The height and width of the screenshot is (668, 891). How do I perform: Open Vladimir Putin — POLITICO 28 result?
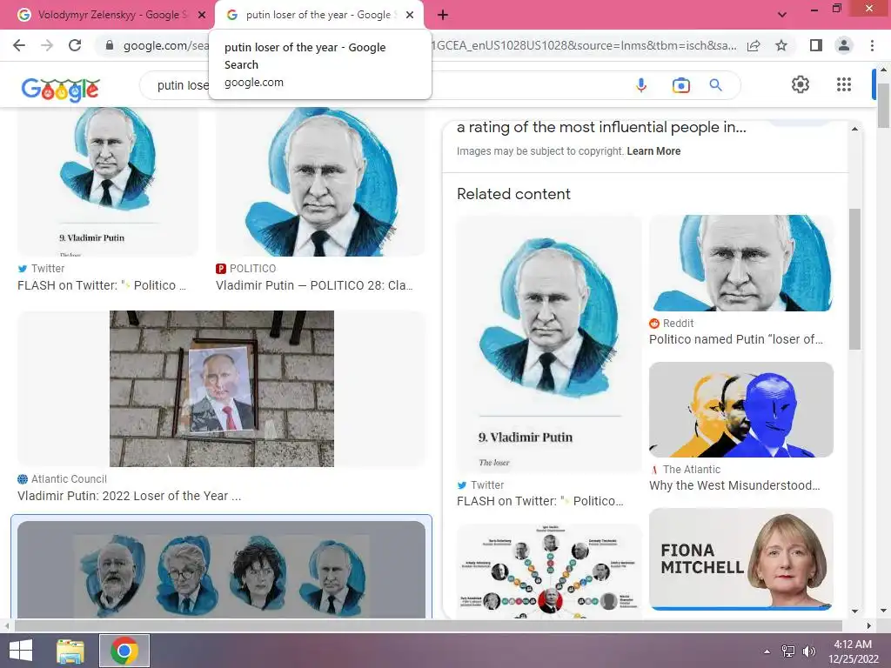[314, 285]
